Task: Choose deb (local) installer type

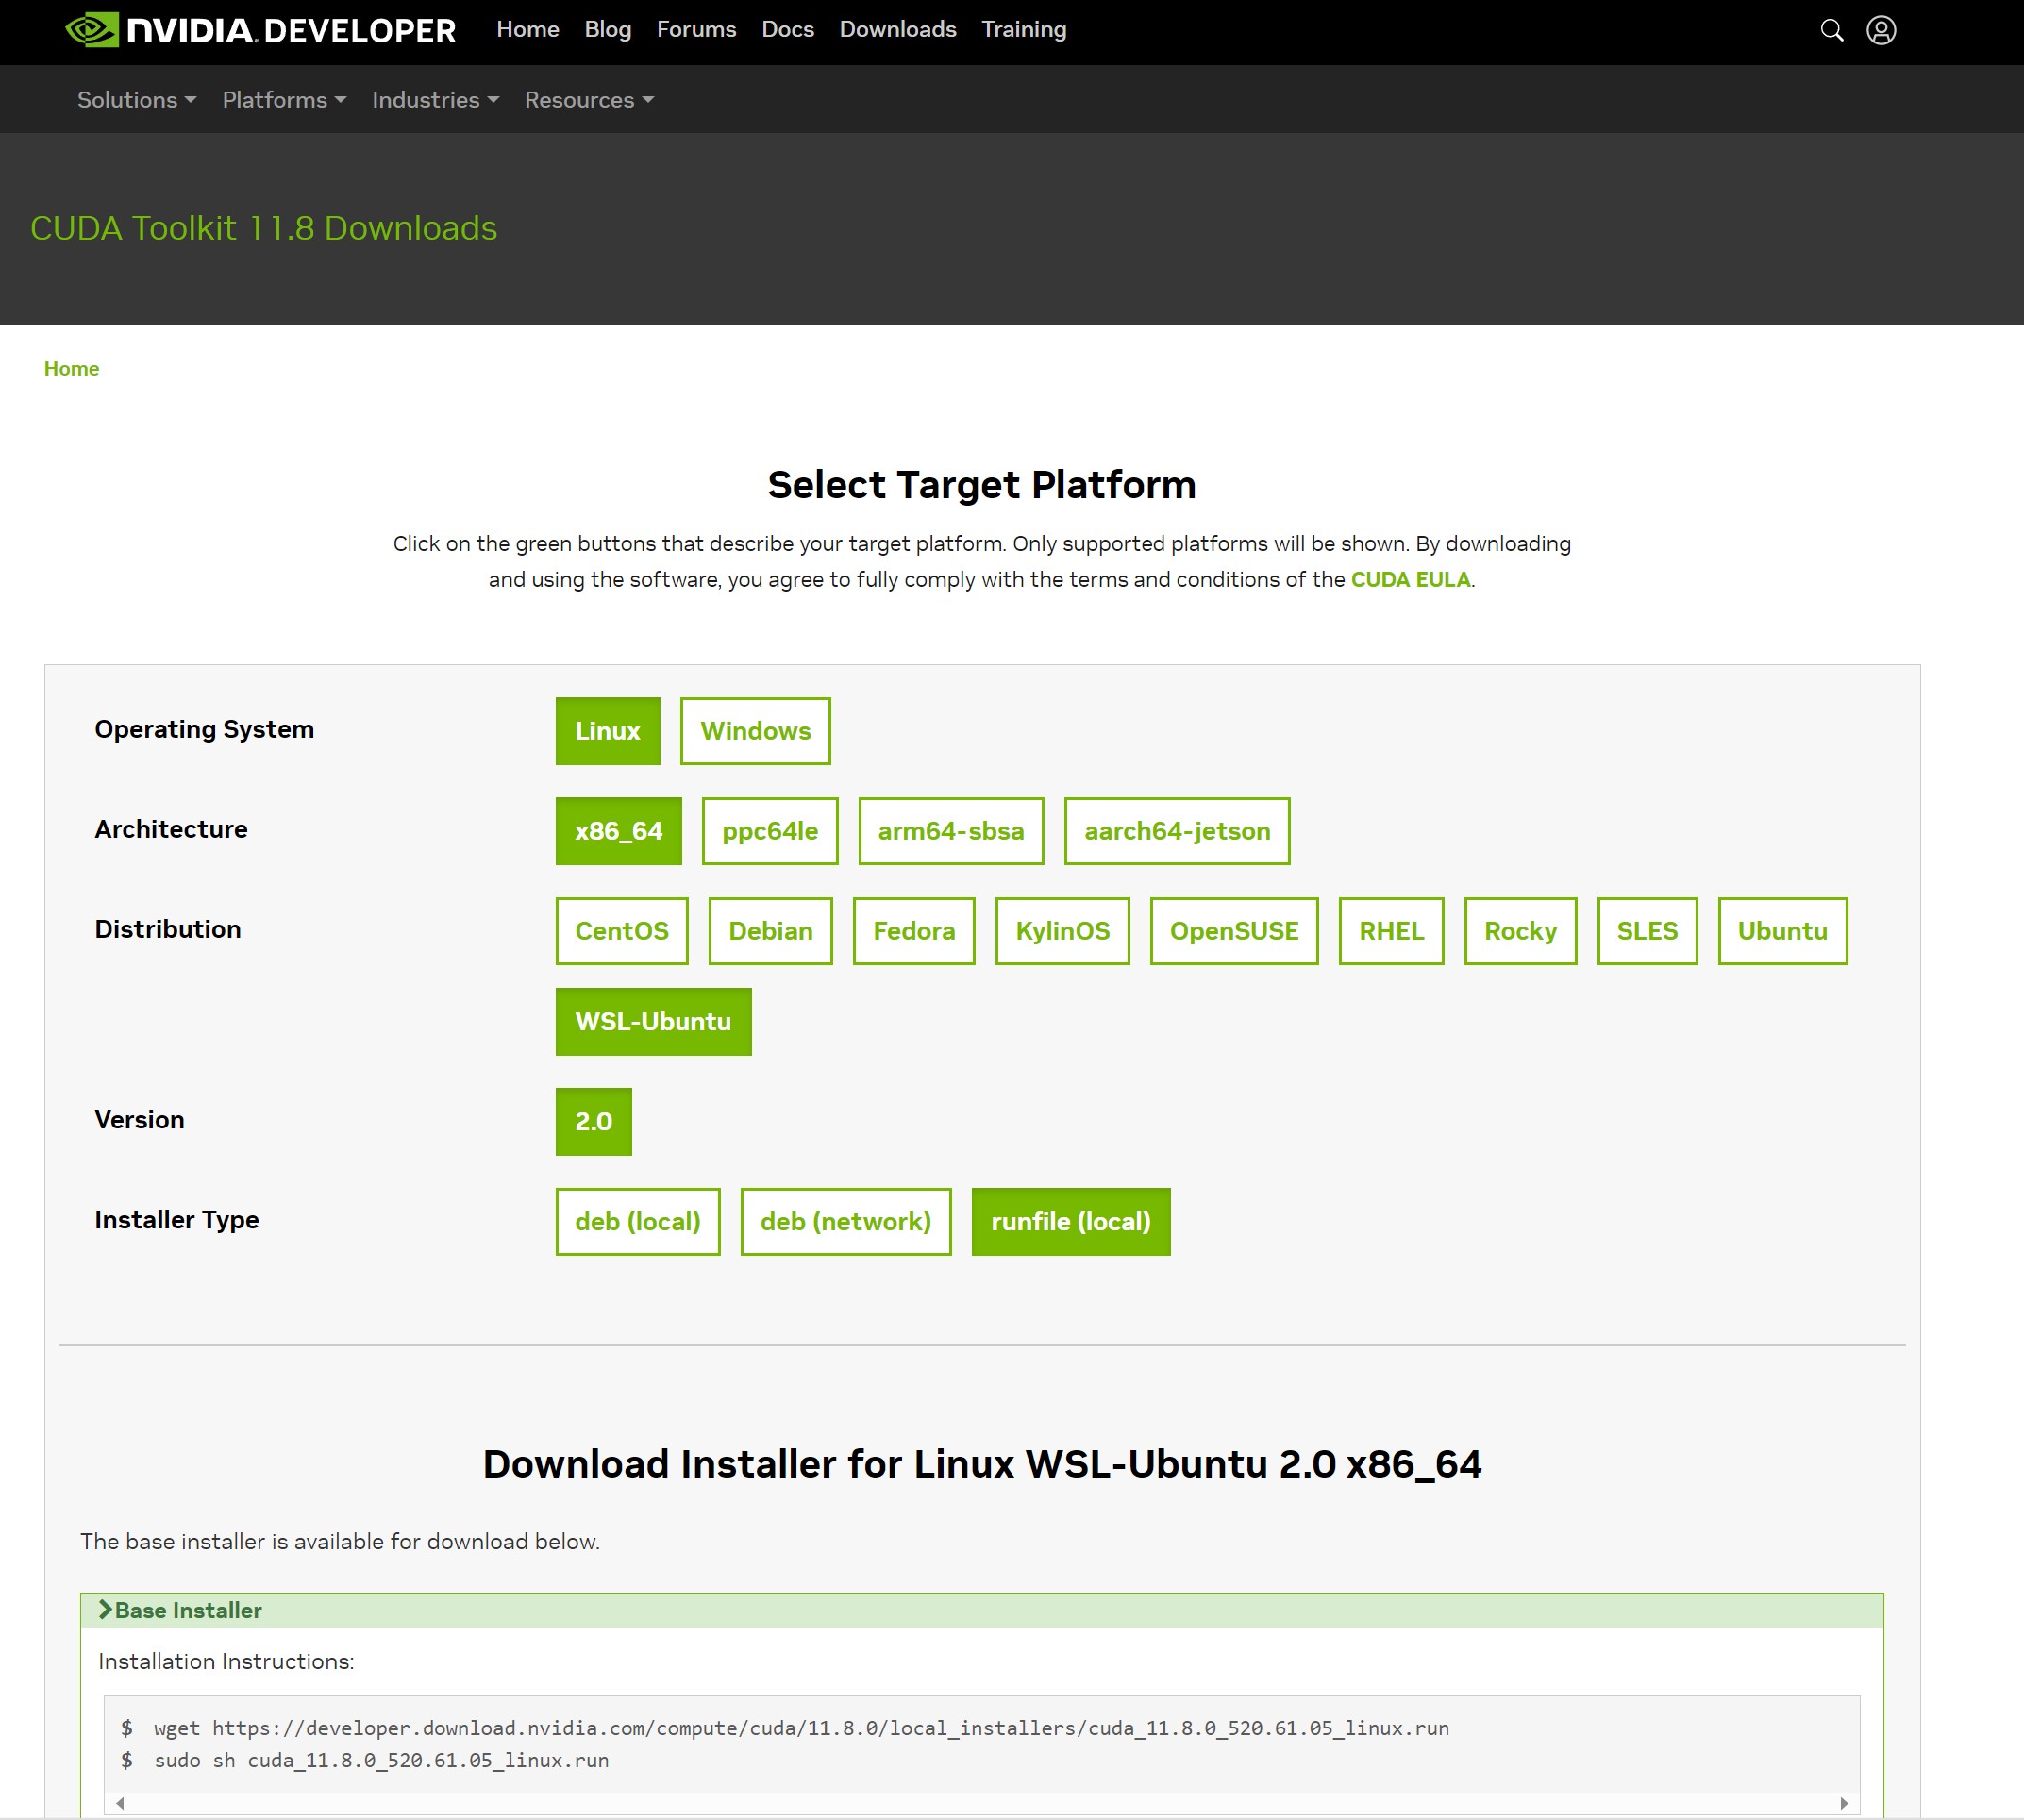Action: [637, 1222]
